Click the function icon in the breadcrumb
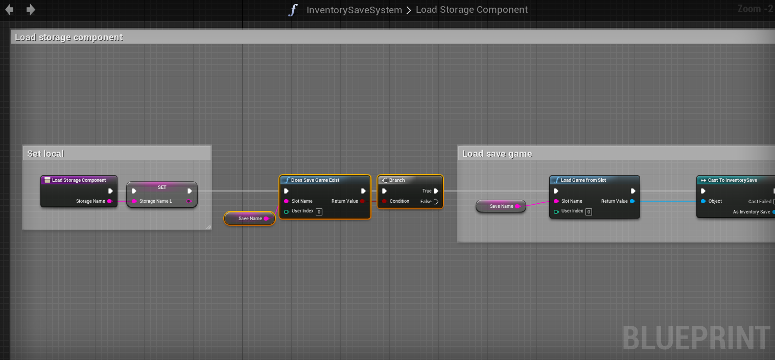775x360 pixels. click(x=293, y=10)
